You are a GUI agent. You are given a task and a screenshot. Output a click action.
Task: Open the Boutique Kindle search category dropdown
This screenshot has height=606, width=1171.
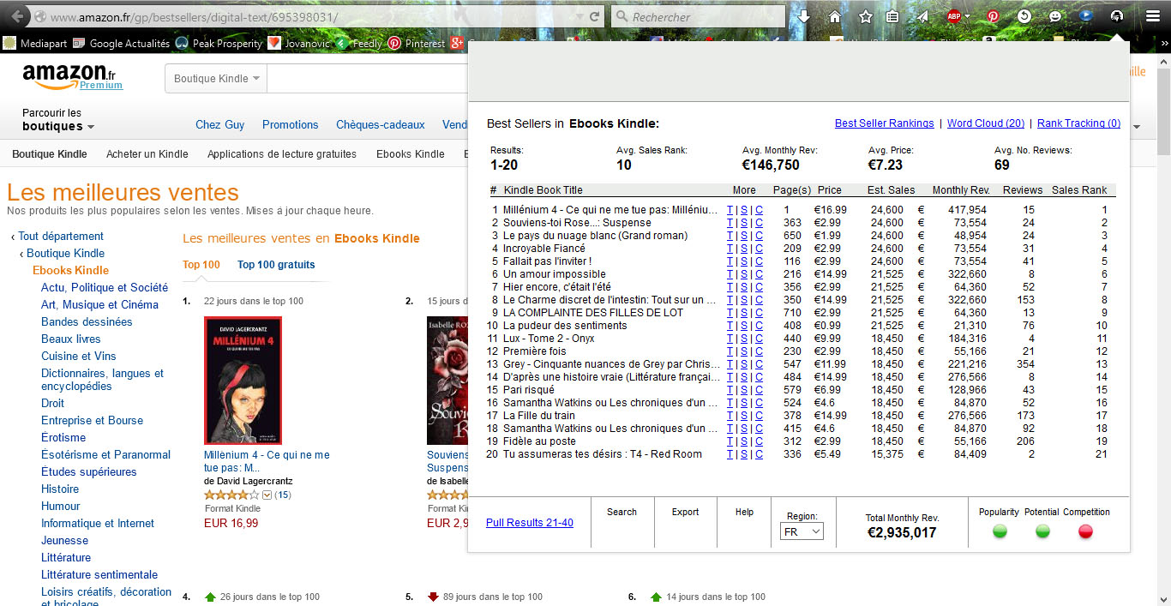click(216, 79)
